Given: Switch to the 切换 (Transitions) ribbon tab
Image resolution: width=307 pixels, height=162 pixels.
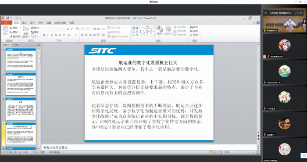Looking at the screenshot, I should (40, 23).
